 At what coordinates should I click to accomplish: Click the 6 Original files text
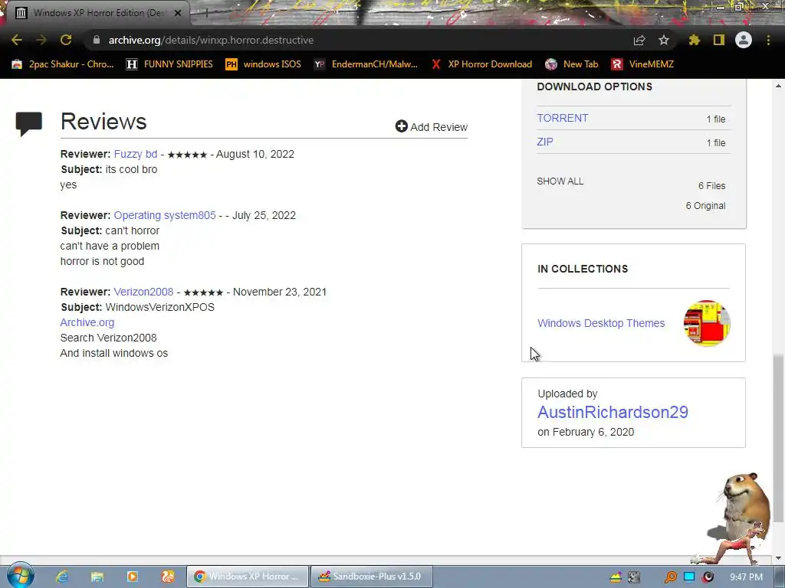(705, 205)
